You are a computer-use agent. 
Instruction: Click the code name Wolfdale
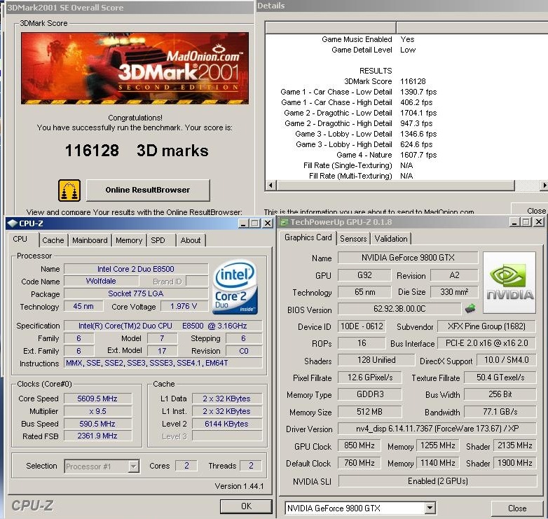click(x=101, y=281)
